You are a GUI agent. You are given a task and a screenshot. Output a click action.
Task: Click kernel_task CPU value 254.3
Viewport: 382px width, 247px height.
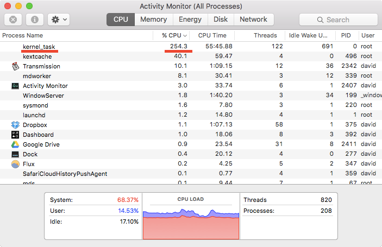tap(179, 46)
